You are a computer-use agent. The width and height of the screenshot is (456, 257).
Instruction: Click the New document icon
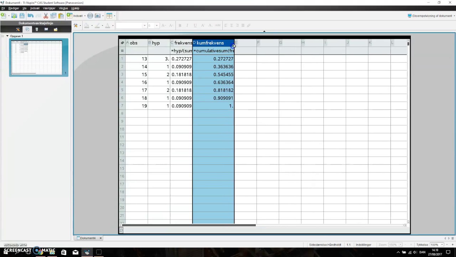pos(3,16)
